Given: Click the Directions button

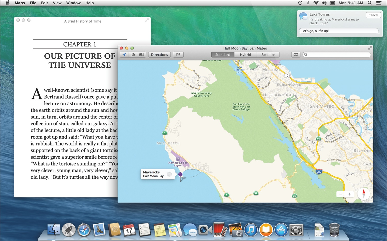Looking at the screenshot, I should [159, 54].
